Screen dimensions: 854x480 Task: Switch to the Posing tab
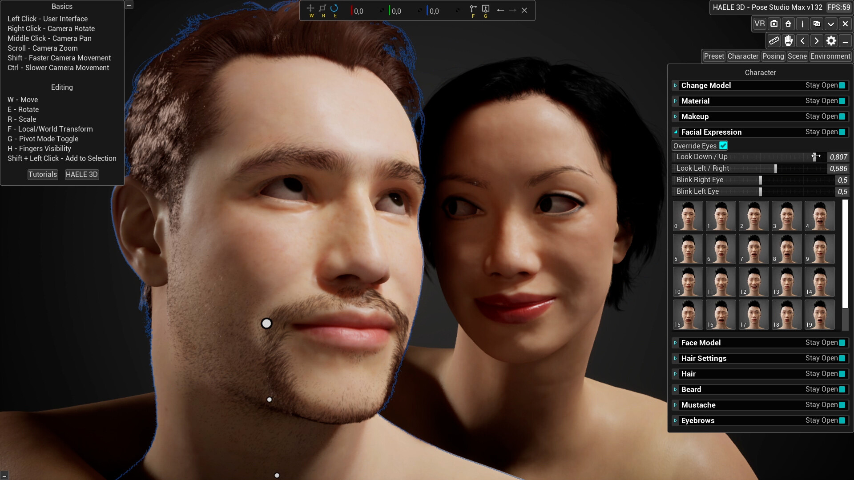point(773,56)
